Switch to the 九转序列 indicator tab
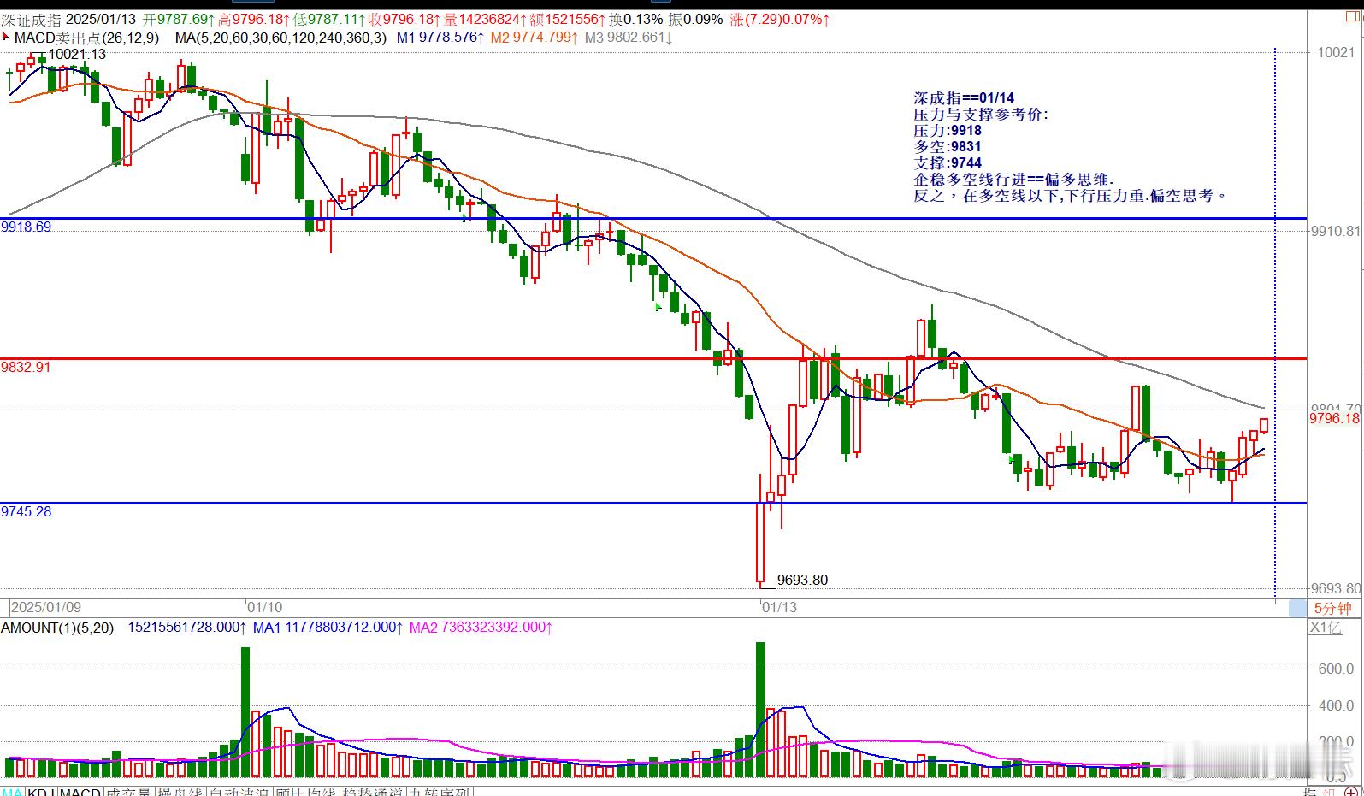 click(440, 793)
